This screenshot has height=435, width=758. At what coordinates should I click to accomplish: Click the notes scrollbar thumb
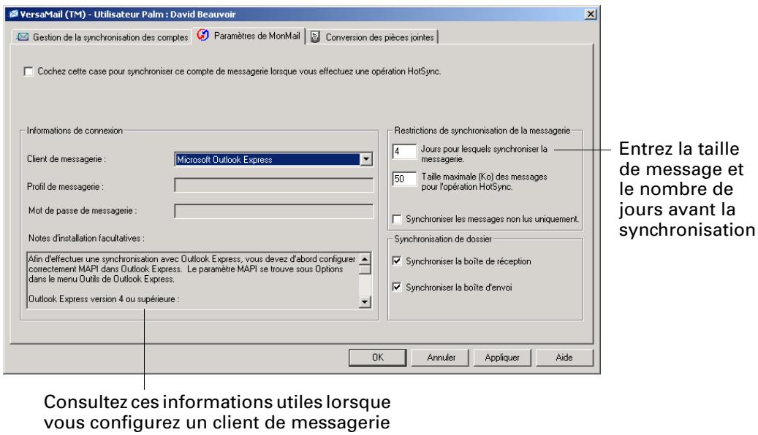click(365, 269)
